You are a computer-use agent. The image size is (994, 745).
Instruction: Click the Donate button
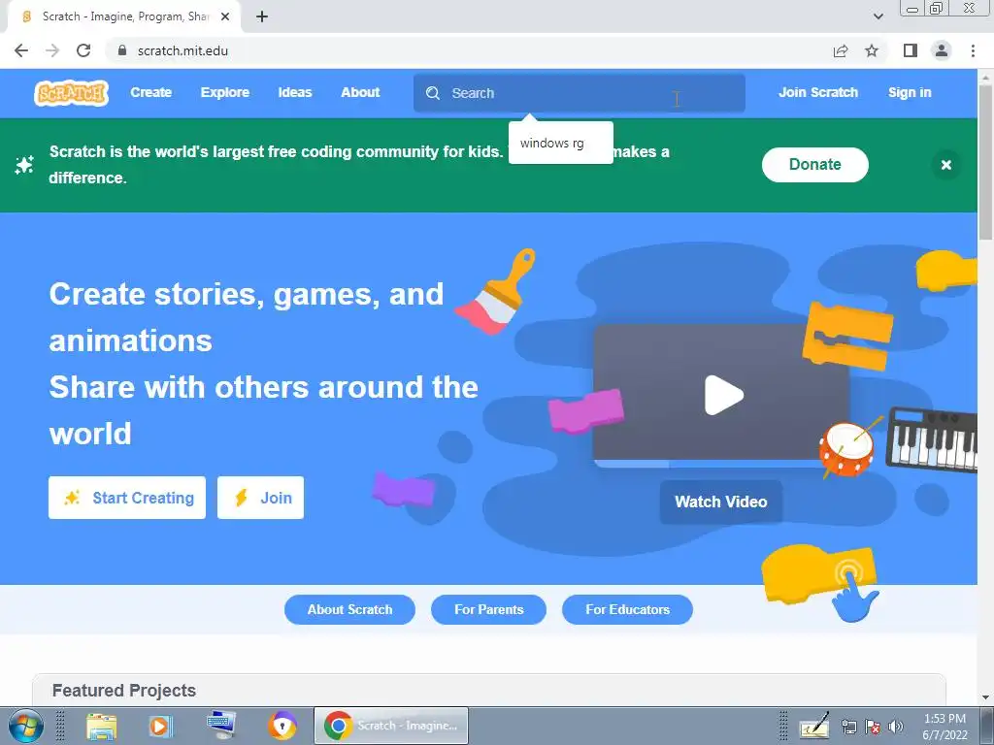[814, 165]
